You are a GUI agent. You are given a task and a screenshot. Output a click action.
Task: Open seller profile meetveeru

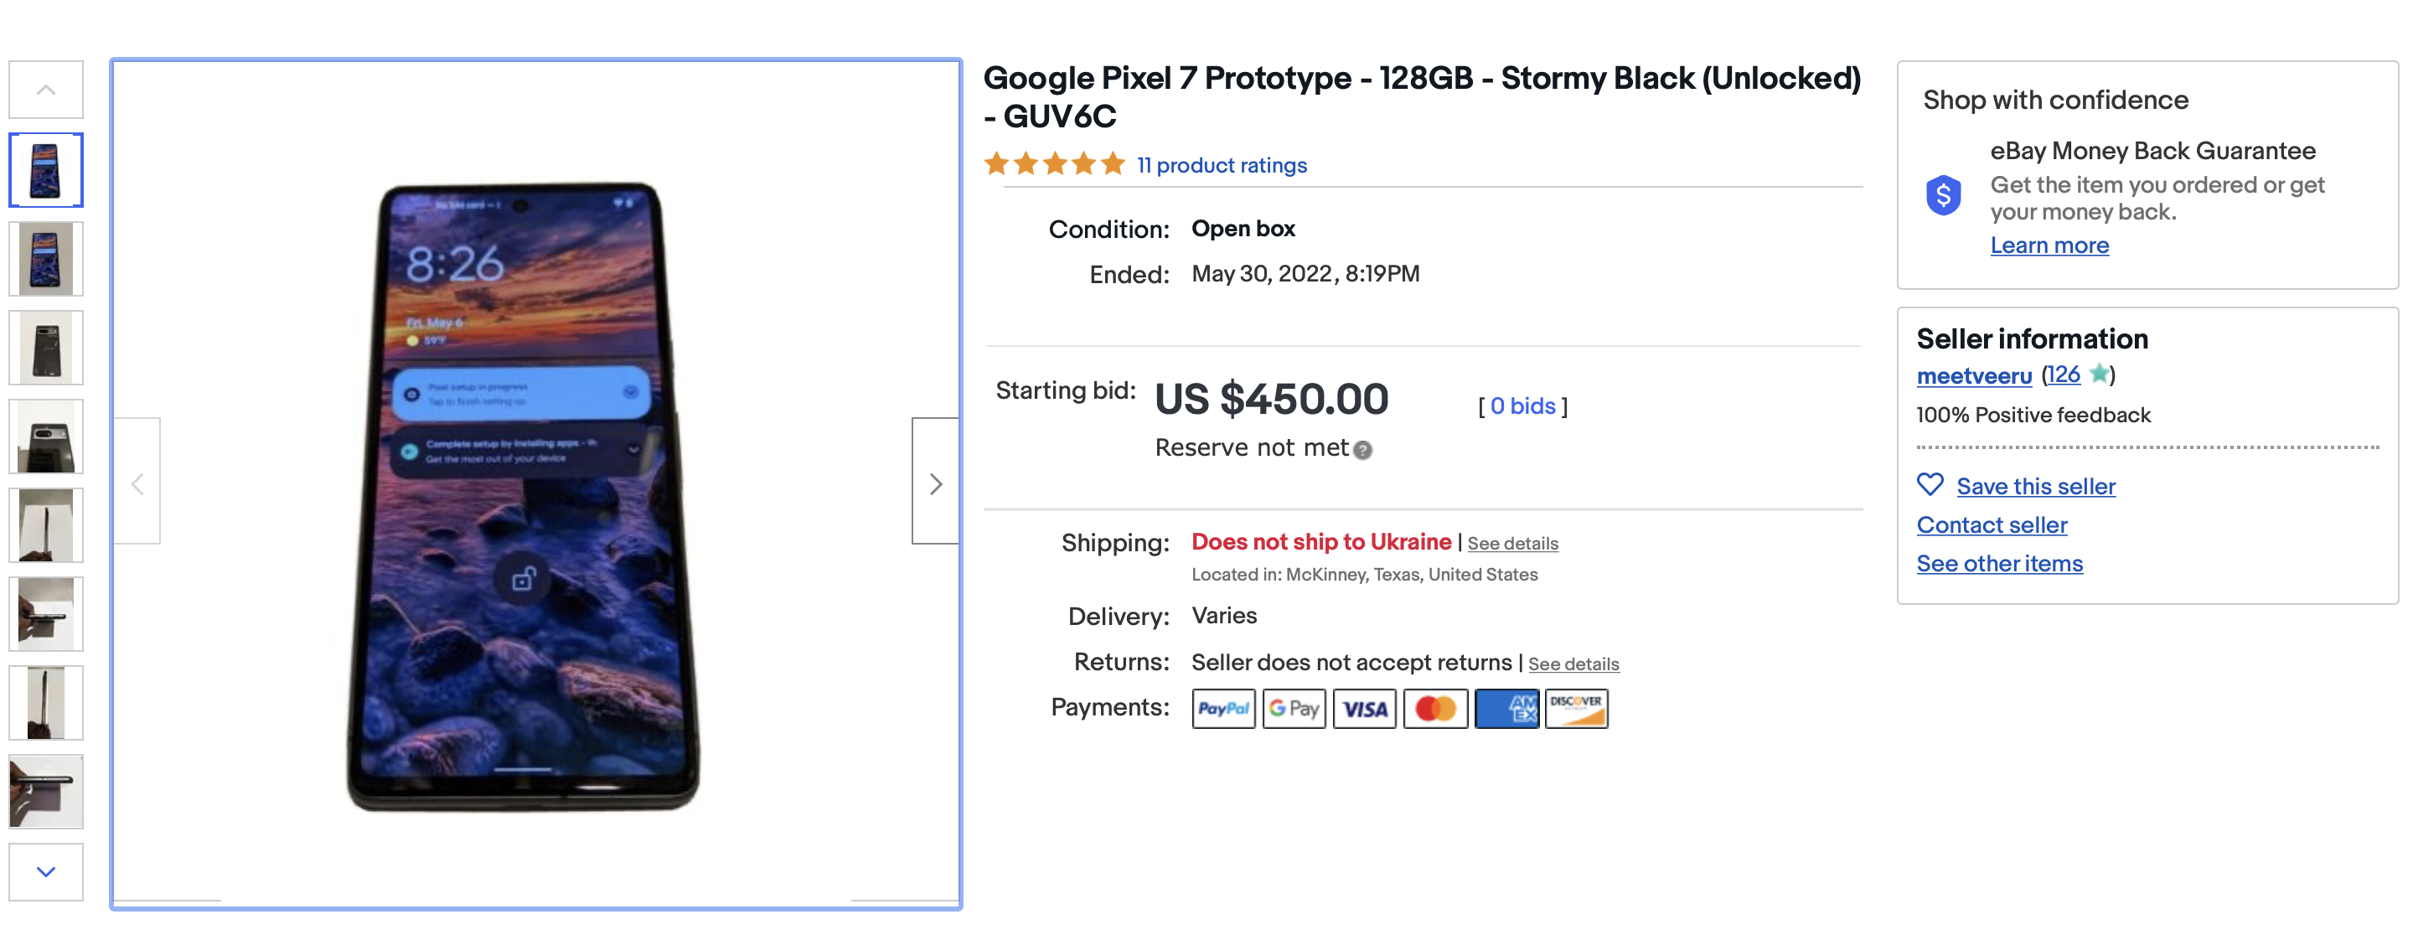click(x=1974, y=376)
